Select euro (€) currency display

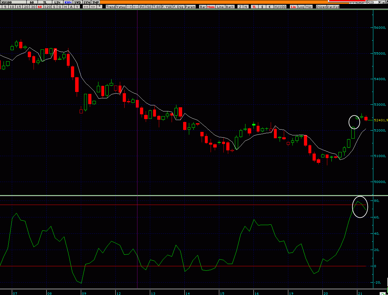tap(270, 7)
